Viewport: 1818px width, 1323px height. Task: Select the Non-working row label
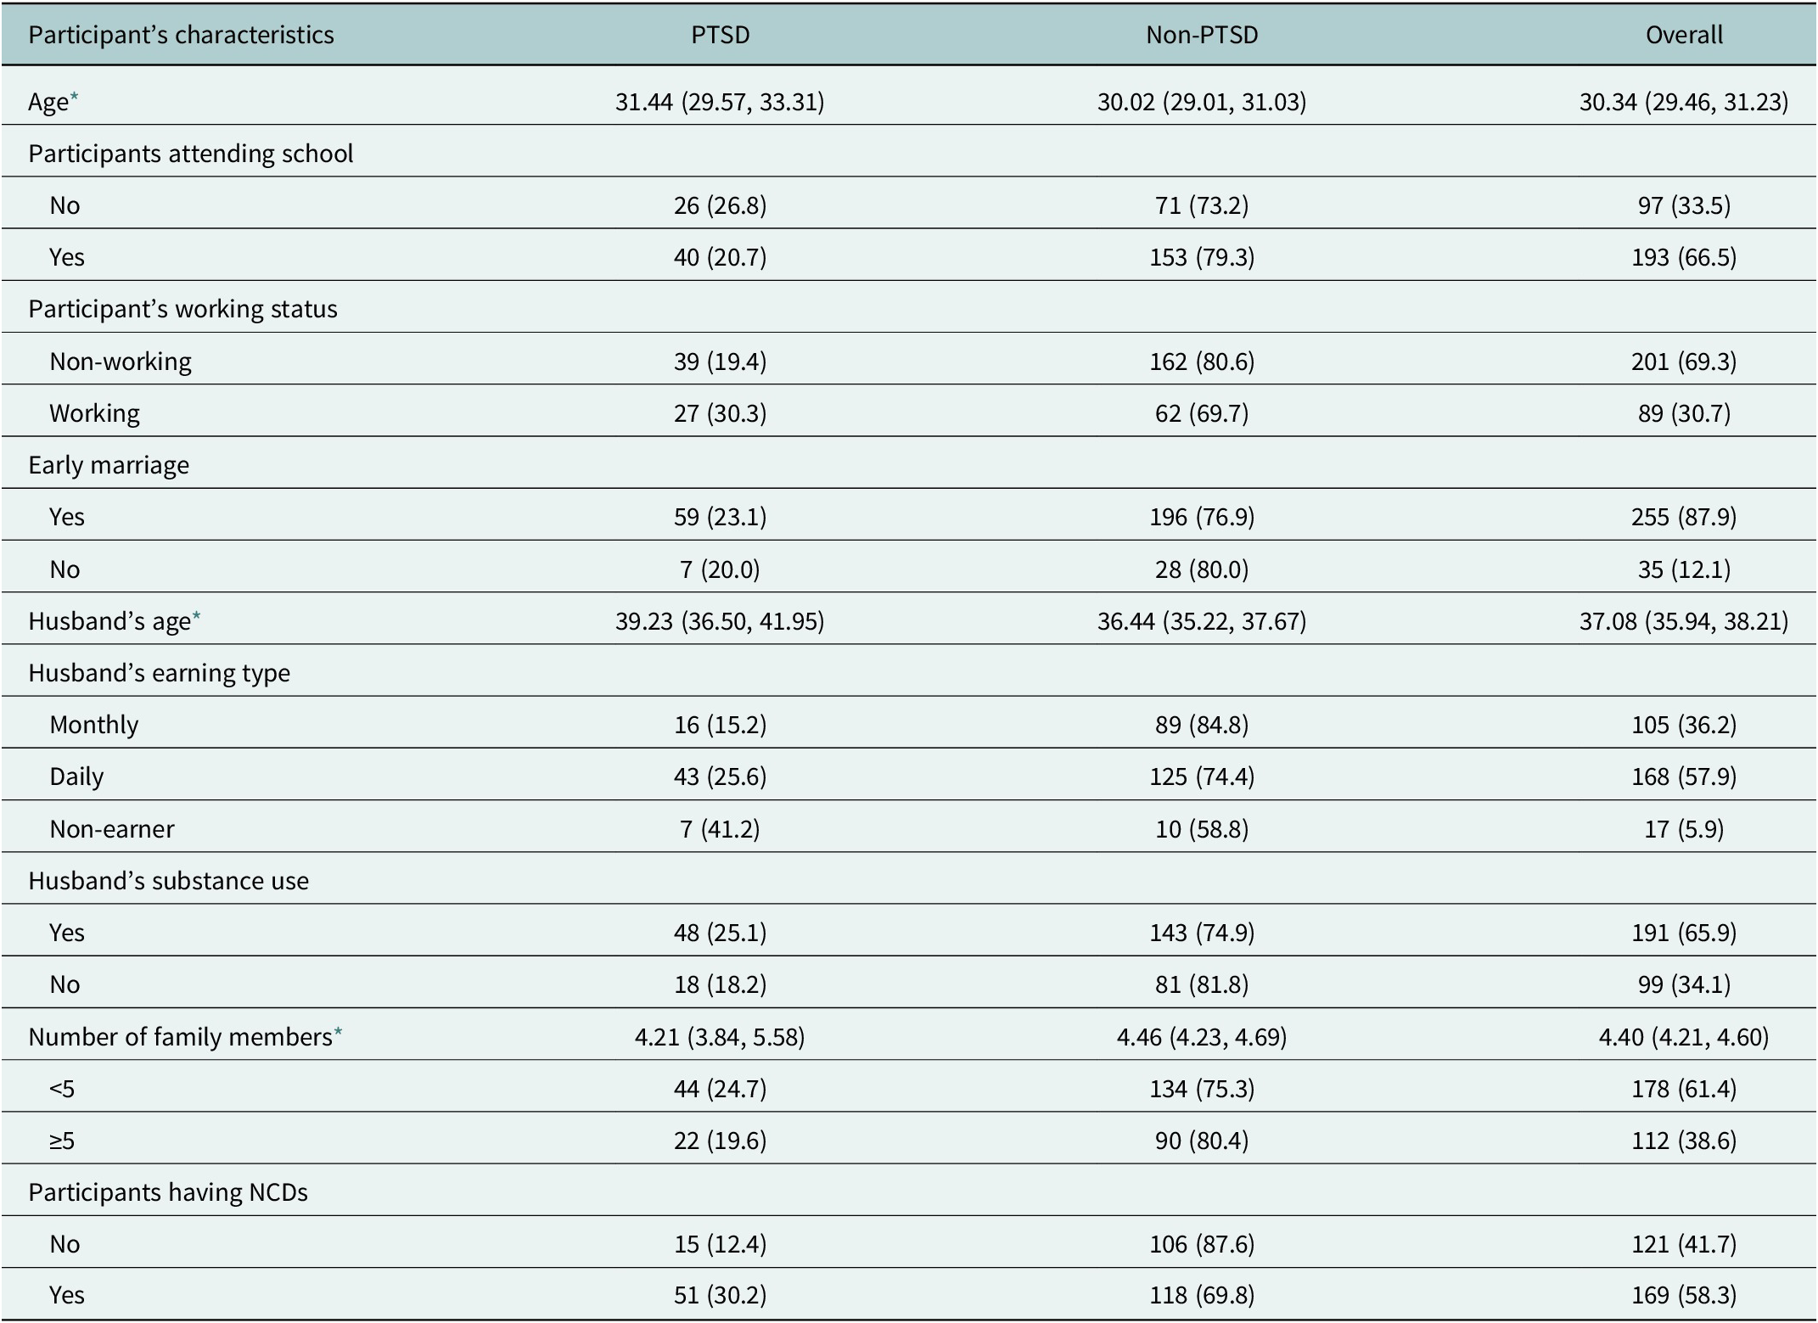(x=121, y=362)
